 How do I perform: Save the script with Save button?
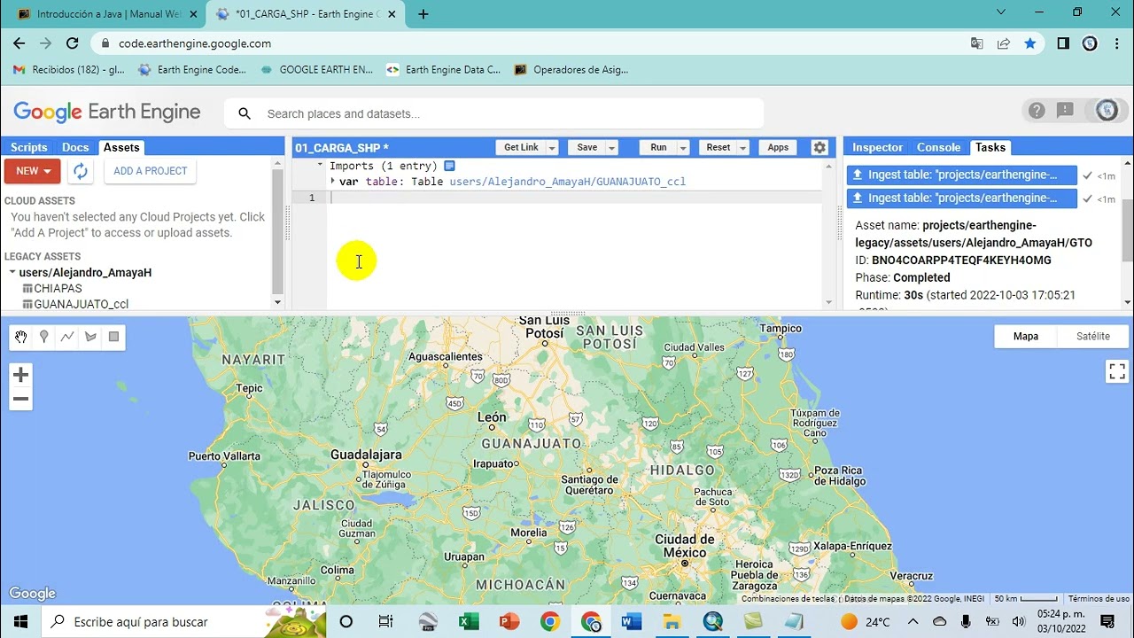tap(587, 148)
